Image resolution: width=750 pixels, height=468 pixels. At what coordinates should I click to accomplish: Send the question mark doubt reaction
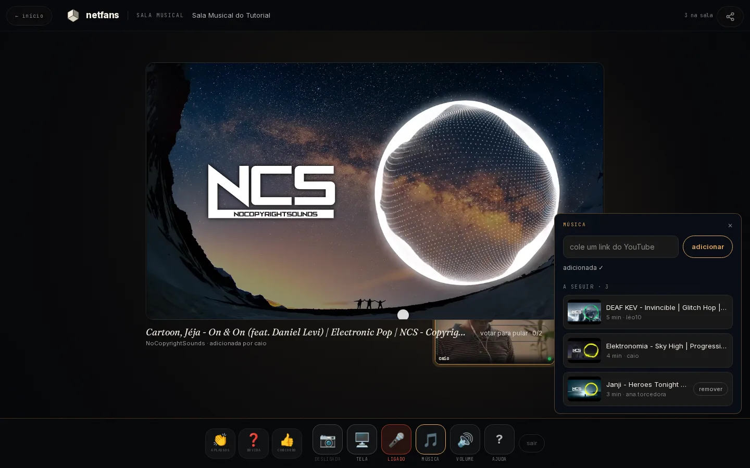[x=254, y=444]
